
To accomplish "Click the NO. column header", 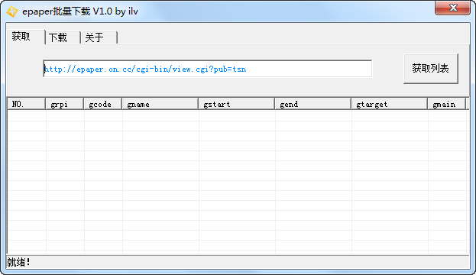I will tap(27, 104).
